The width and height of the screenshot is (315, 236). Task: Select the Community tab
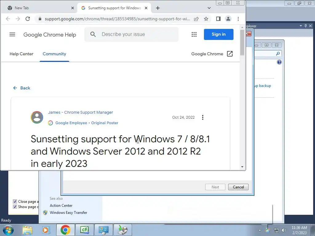[x=54, y=54]
